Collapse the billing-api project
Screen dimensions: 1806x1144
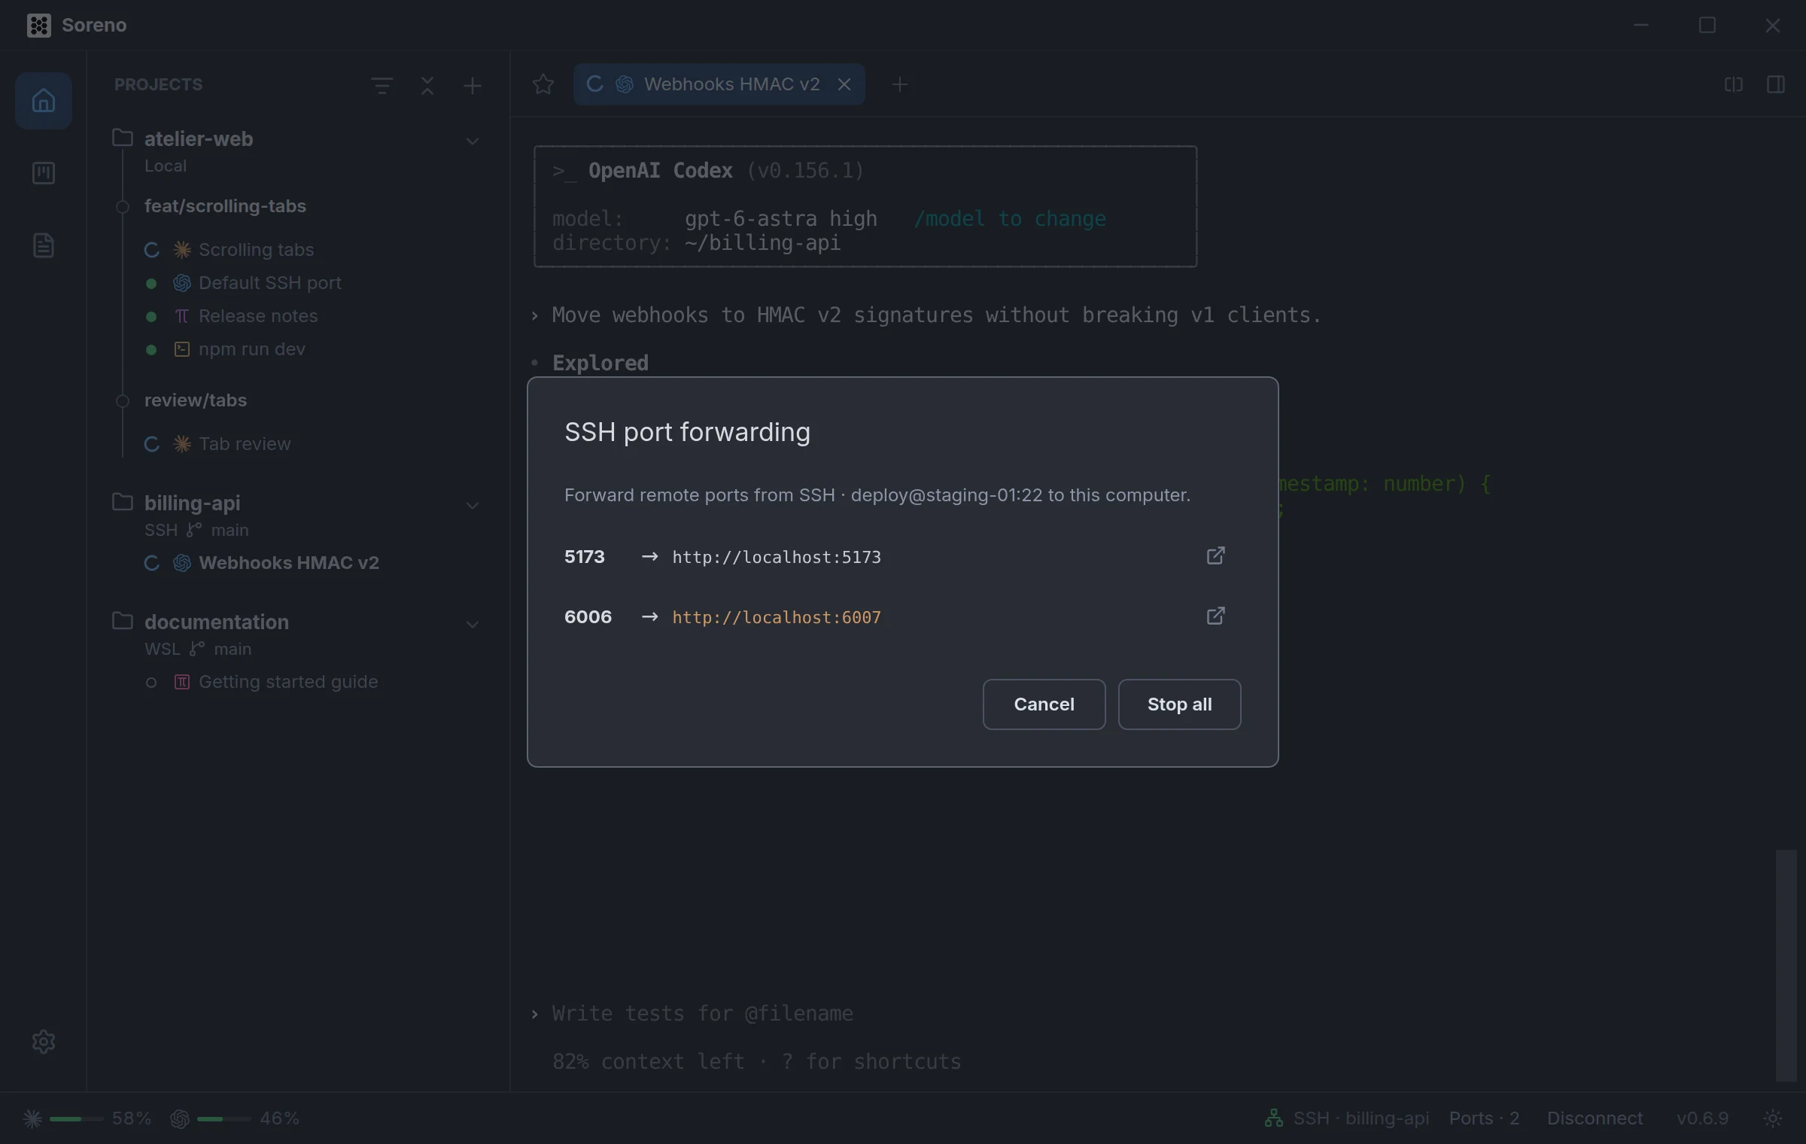coord(473,505)
